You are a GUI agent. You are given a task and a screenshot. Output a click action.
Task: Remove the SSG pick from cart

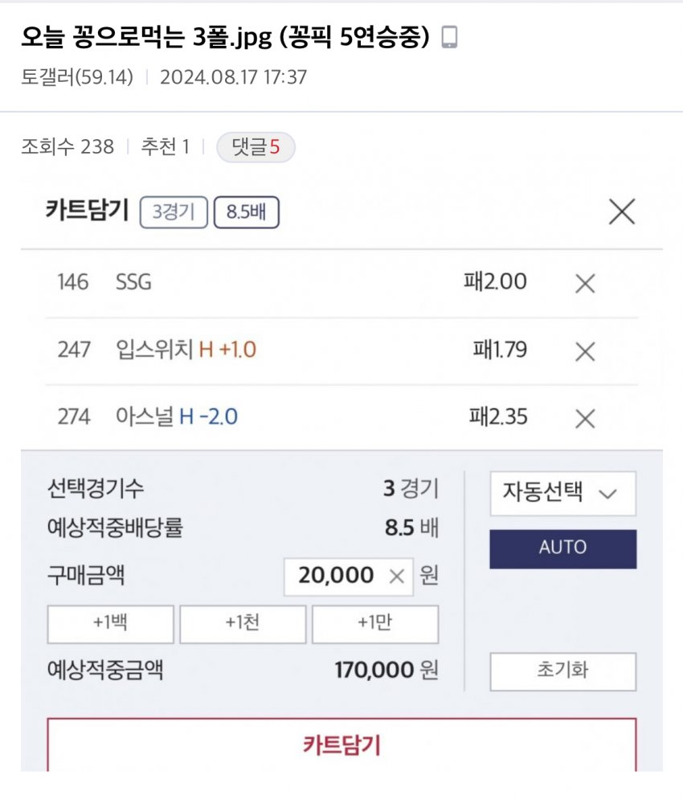pyautogui.click(x=586, y=283)
